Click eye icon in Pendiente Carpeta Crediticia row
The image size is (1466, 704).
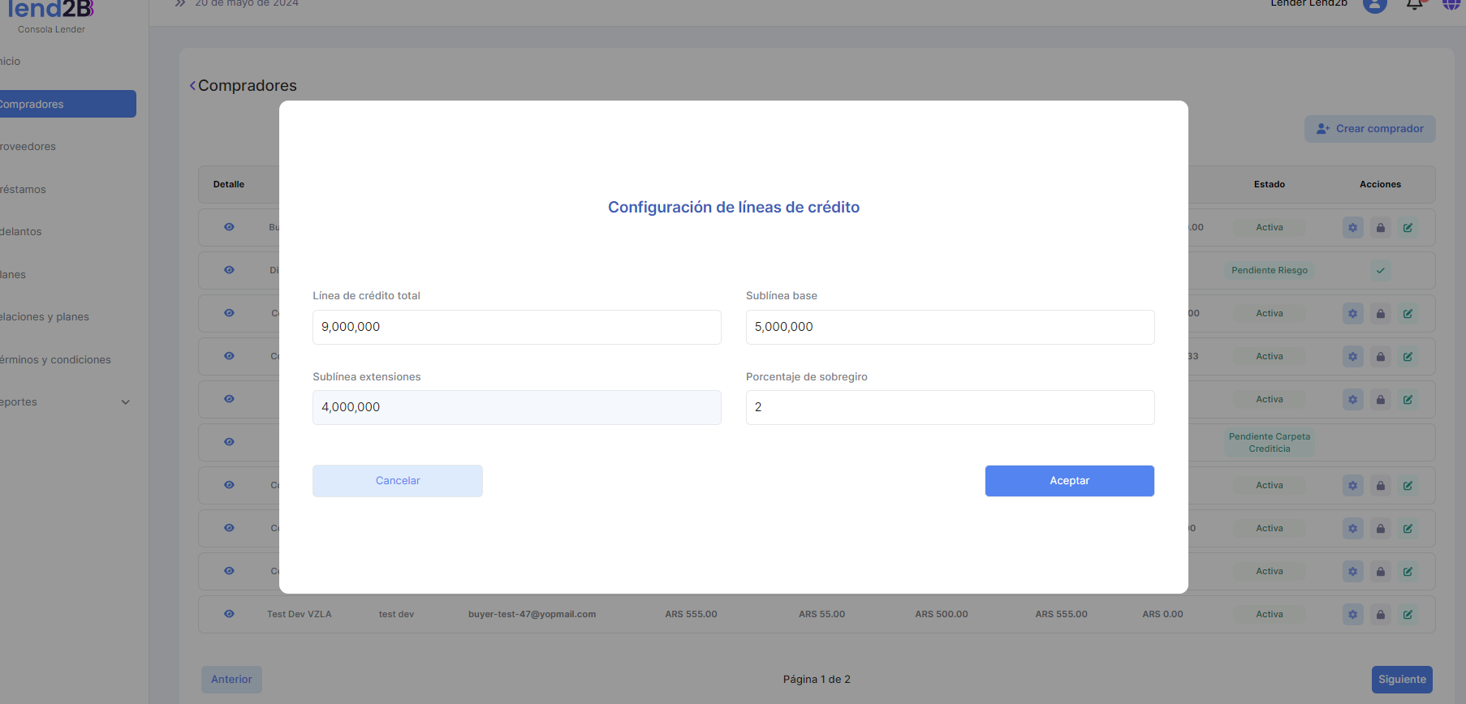tap(229, 442)
